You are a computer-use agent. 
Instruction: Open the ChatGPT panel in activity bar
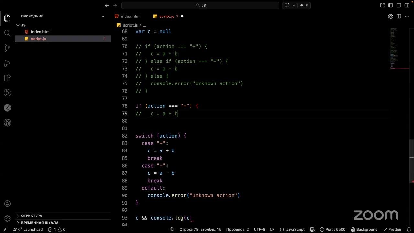[x=7, y=123]
